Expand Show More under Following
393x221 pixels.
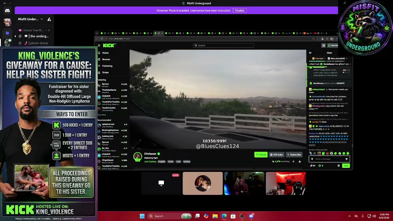(102, 115)
